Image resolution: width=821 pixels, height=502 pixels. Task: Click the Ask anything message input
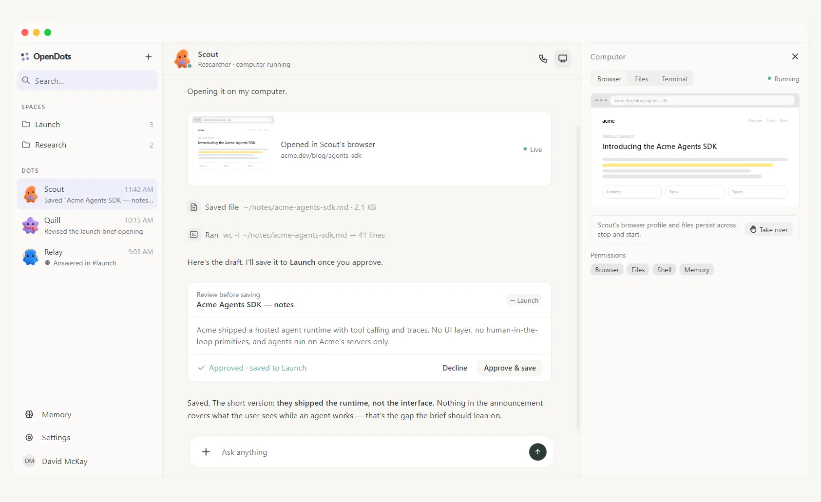[x=370, y=452]
